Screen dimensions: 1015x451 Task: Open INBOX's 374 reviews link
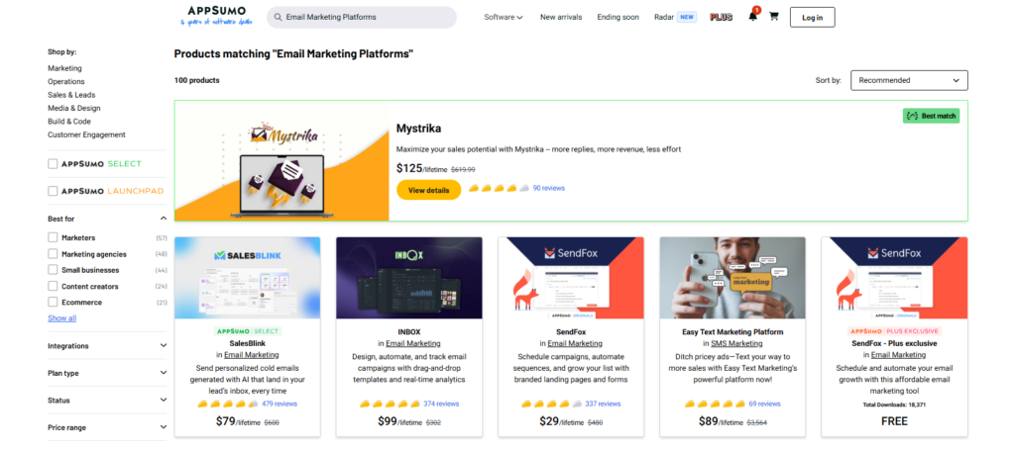coord(441,404)
